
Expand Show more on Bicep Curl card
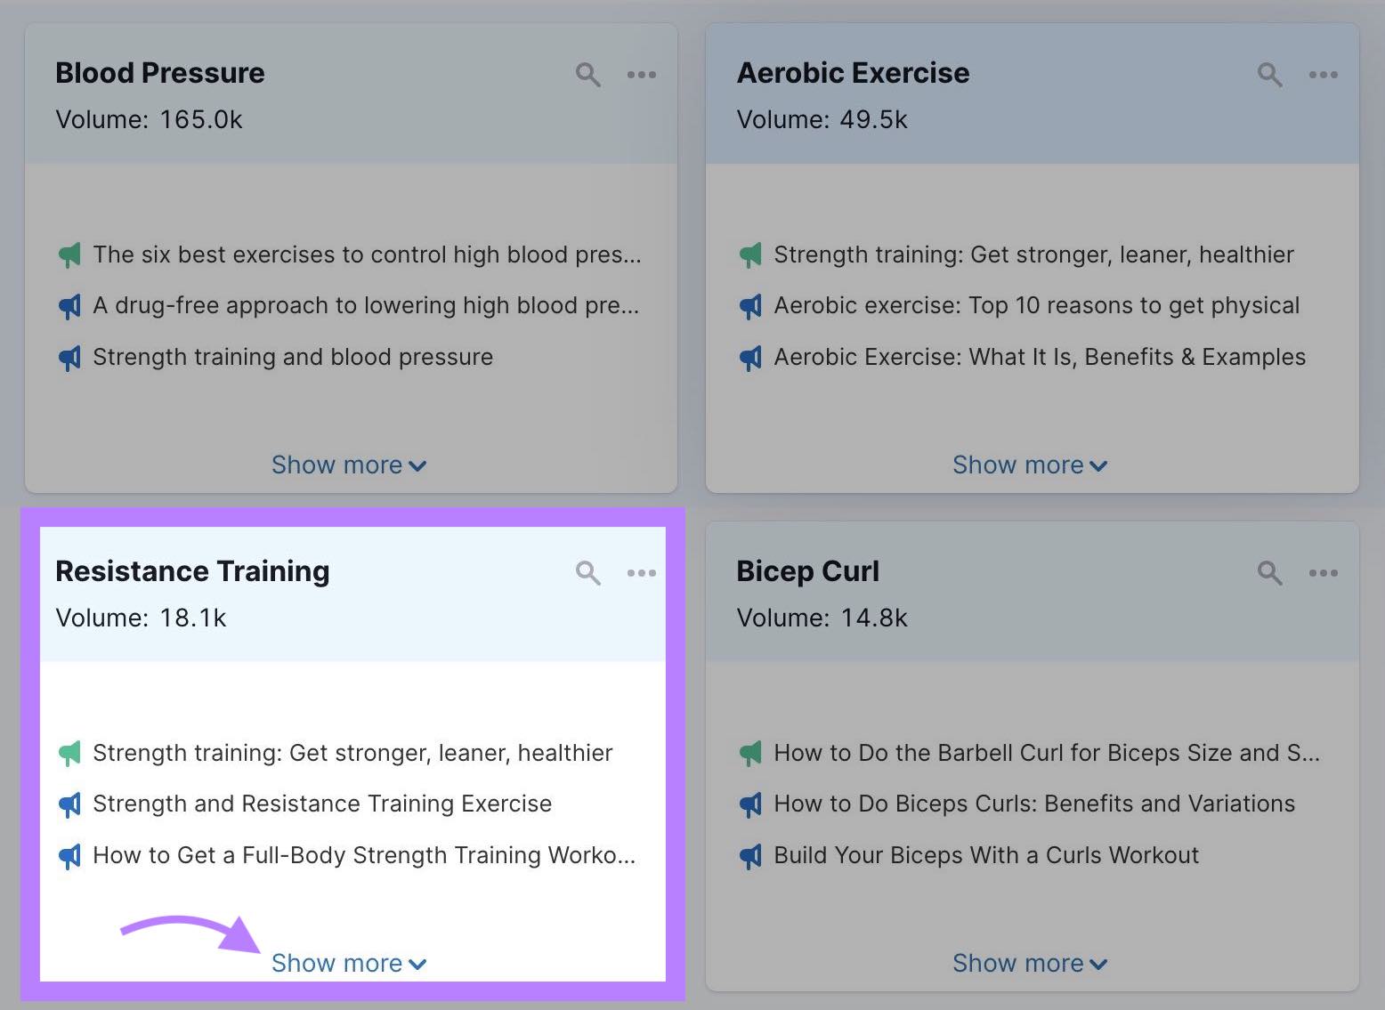1029,963
